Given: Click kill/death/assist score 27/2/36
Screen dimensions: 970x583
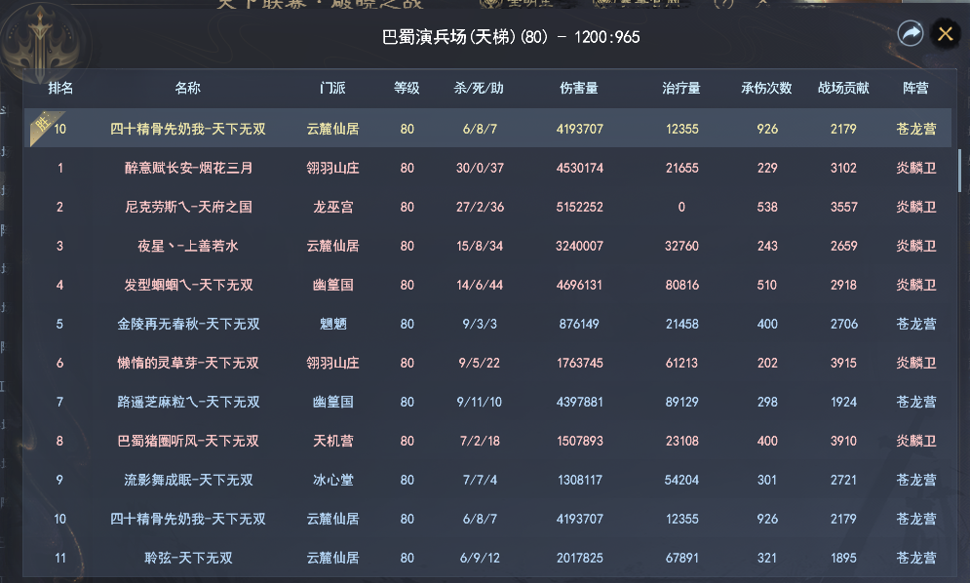Looking at the screenshot, I should click(x=480, y=207).
